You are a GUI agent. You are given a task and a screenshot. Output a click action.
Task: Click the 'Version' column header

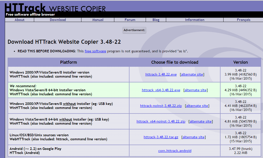(240, 62)
